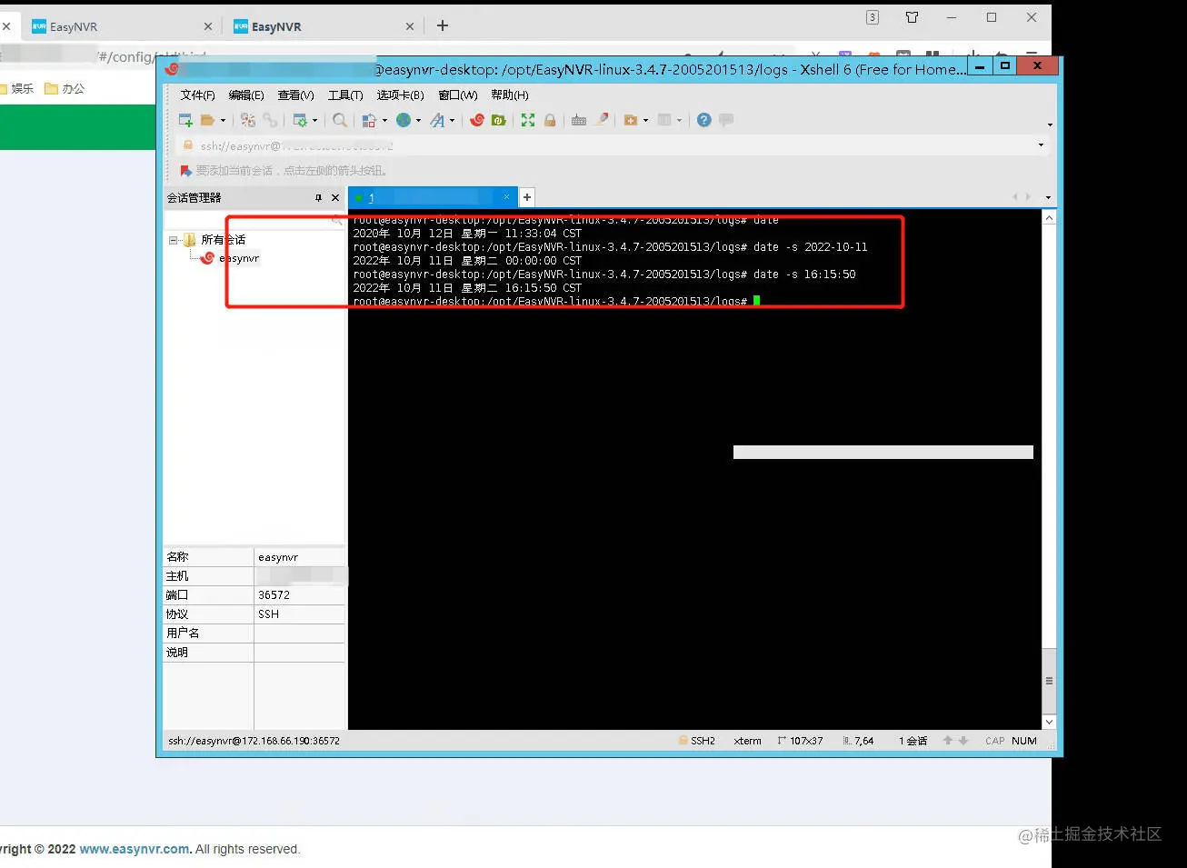
Task: Launch Xftp green toolbar icon
Action: [x=498, y=120]
